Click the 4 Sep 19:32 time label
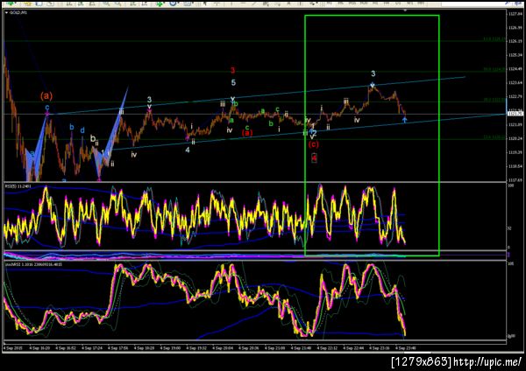 click(197, 348)
